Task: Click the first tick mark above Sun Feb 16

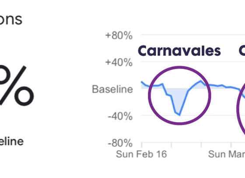Action: (x=142, y=145)
